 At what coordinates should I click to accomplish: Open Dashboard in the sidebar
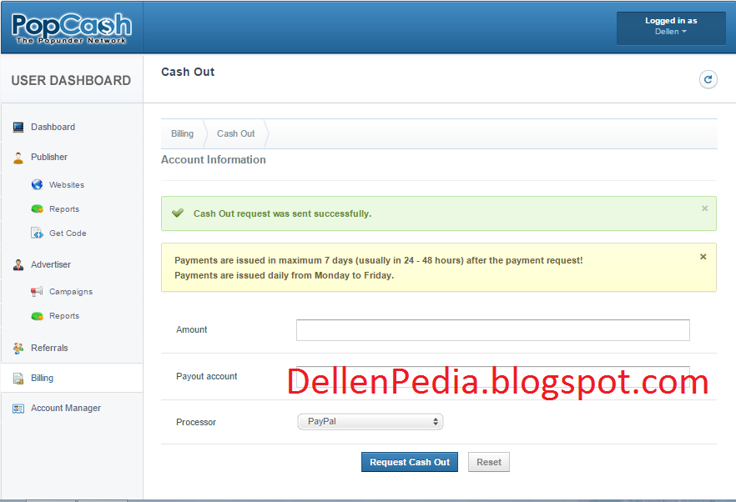point(53,127)
